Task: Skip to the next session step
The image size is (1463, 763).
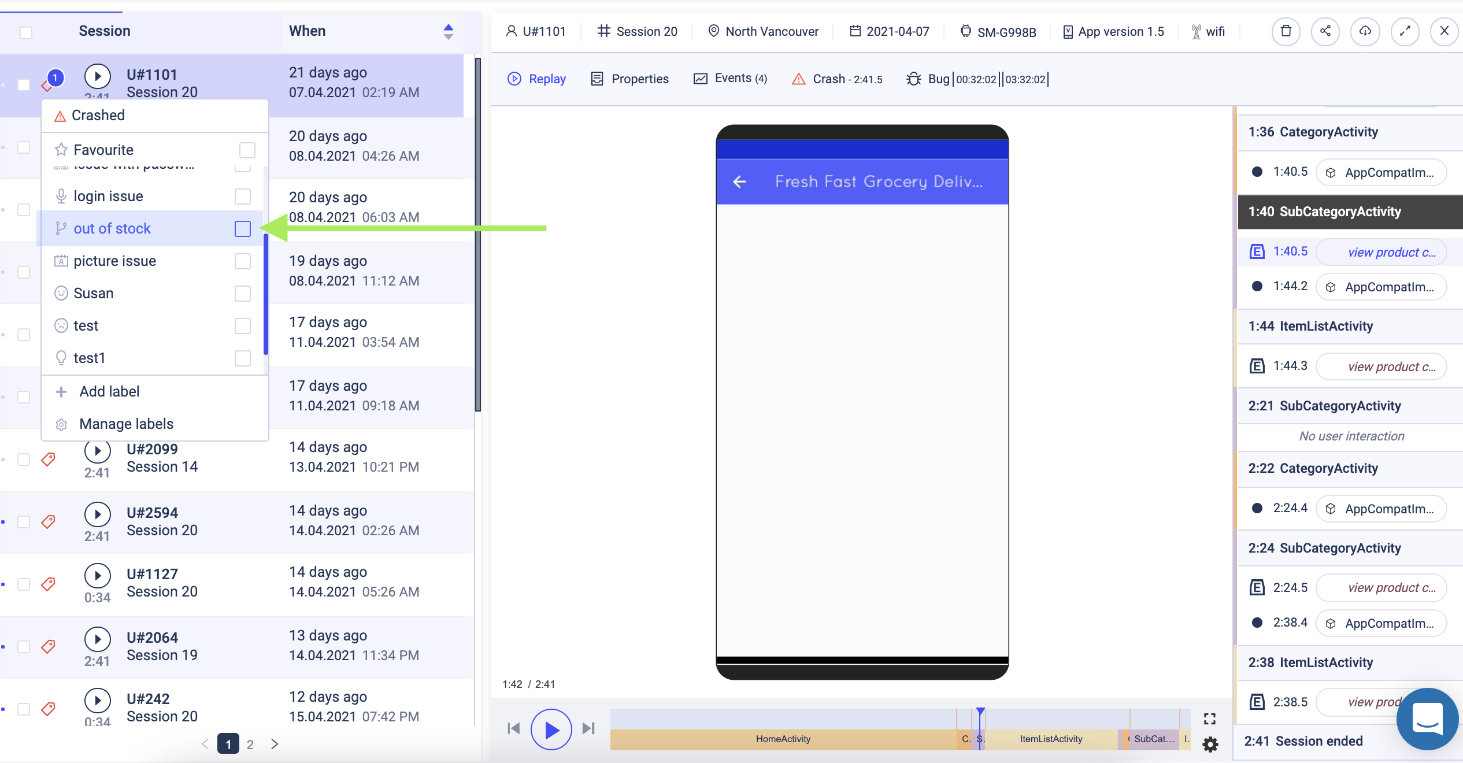Action: (588, 728)
